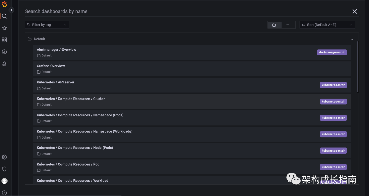Open the Configuration gear icon

[x=4, y=157]
